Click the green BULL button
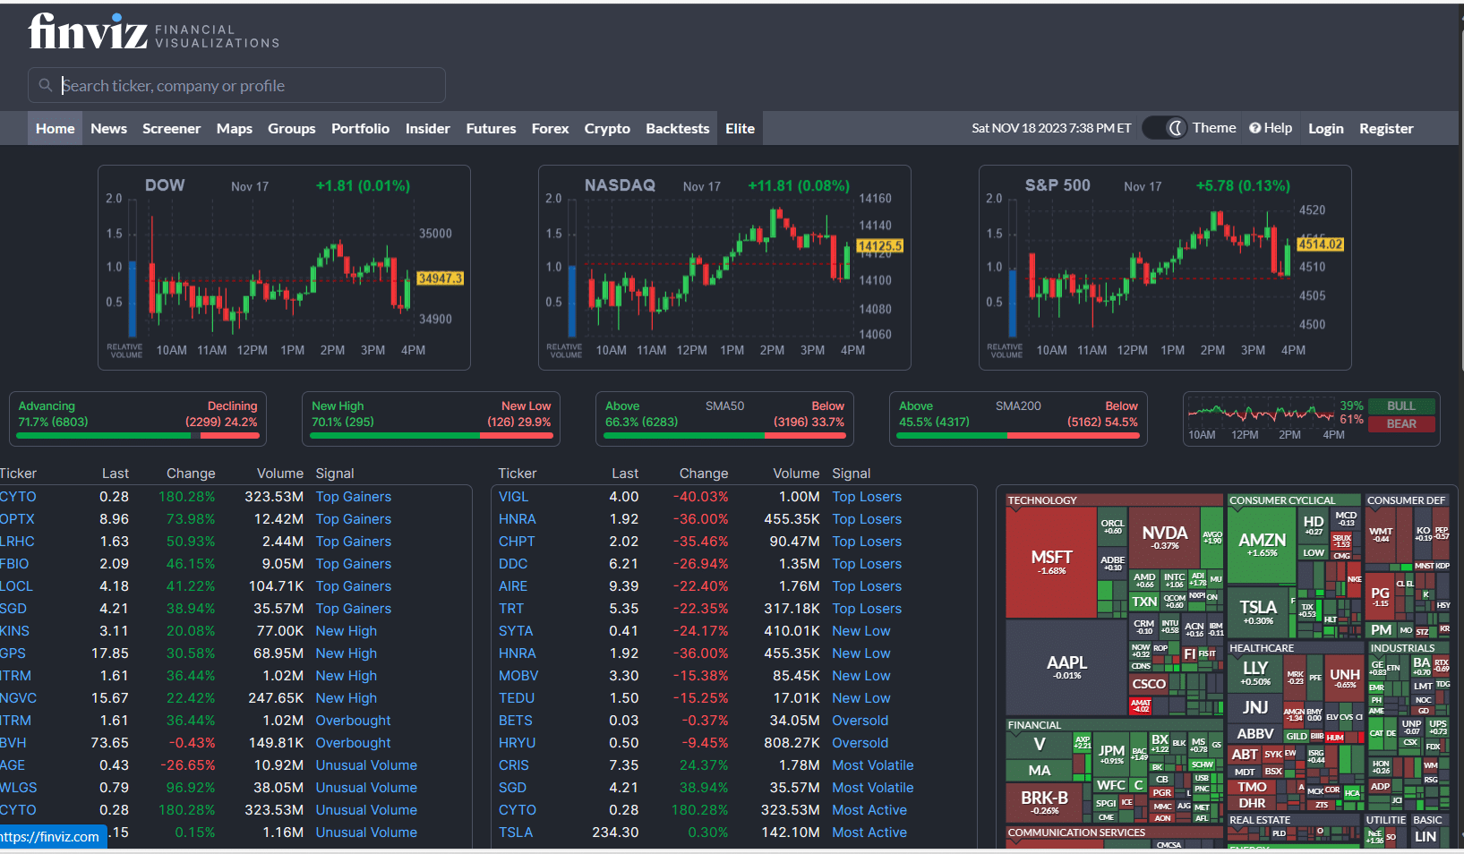 pyautogui.click(x=1401, y=406)
